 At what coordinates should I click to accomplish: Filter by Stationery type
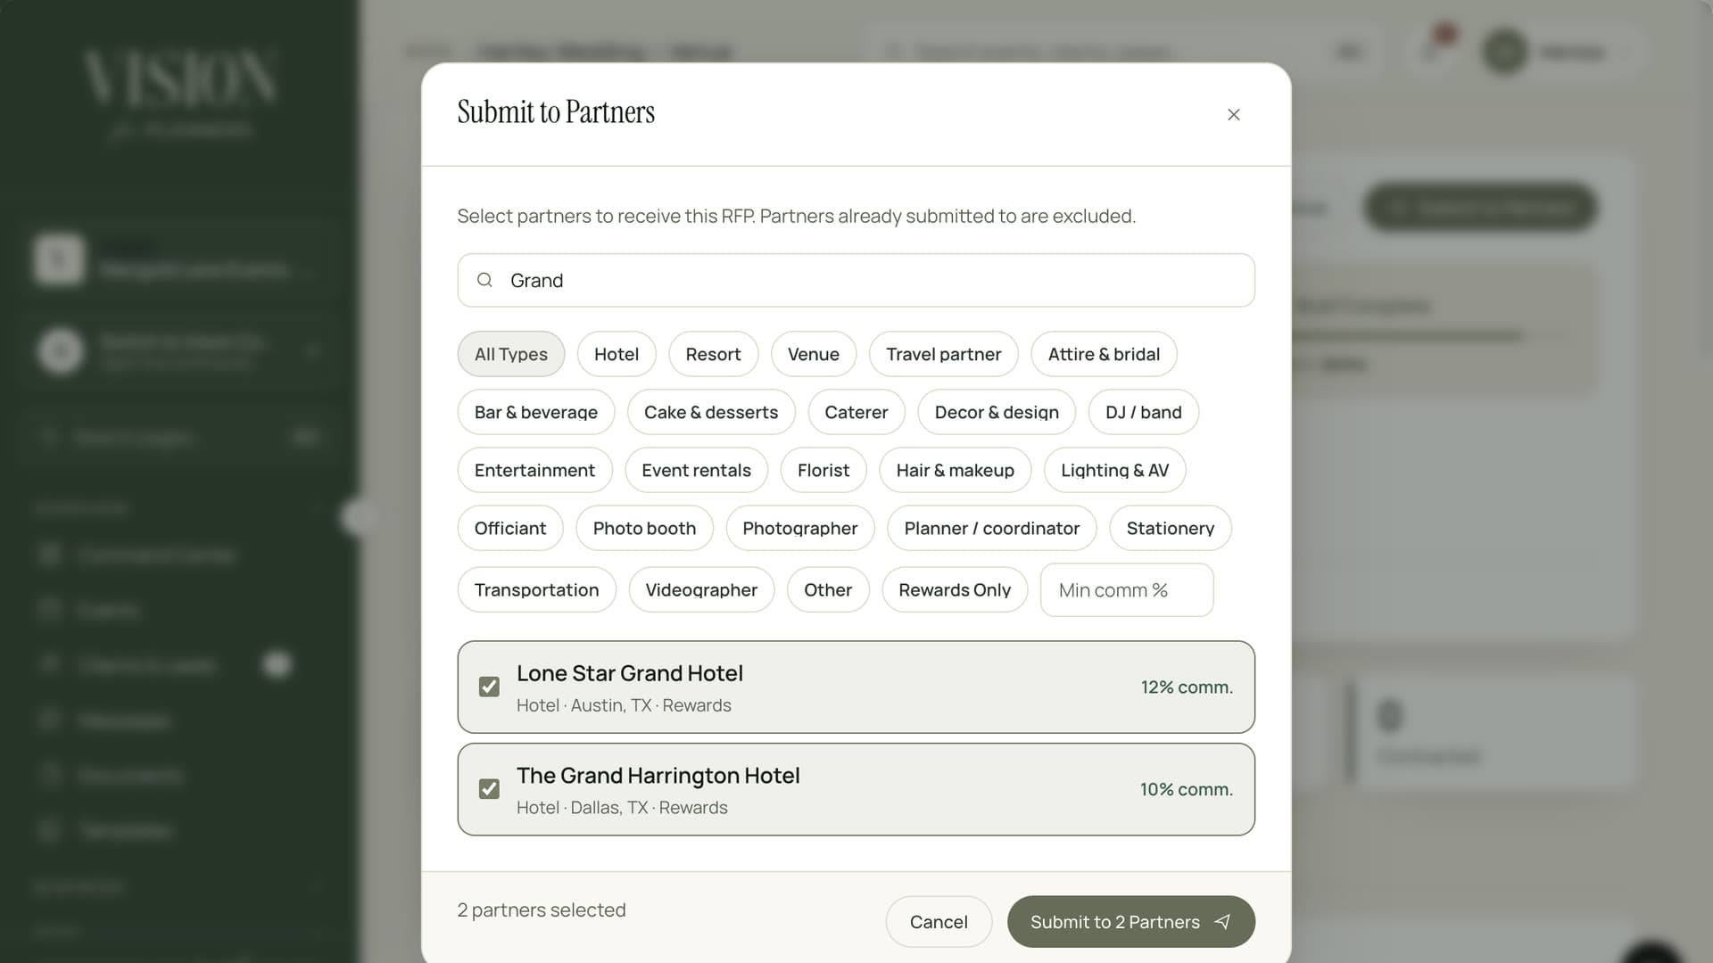pyautogui.click(x=1171, y=528)
